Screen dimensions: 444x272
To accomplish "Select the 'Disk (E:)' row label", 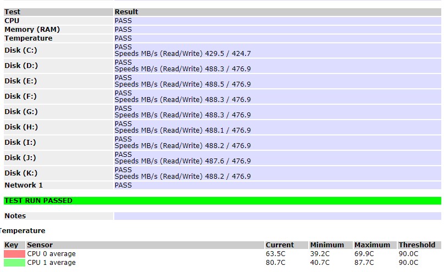I will click(x=21, y=81).
